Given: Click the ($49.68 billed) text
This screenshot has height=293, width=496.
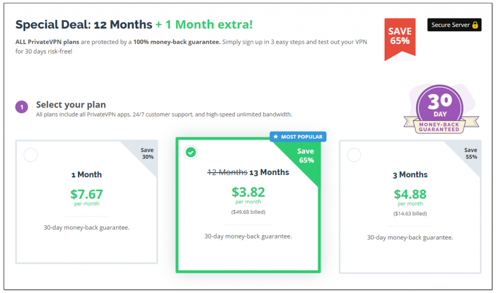Looking at the screenshot, I should click(248, 212).
